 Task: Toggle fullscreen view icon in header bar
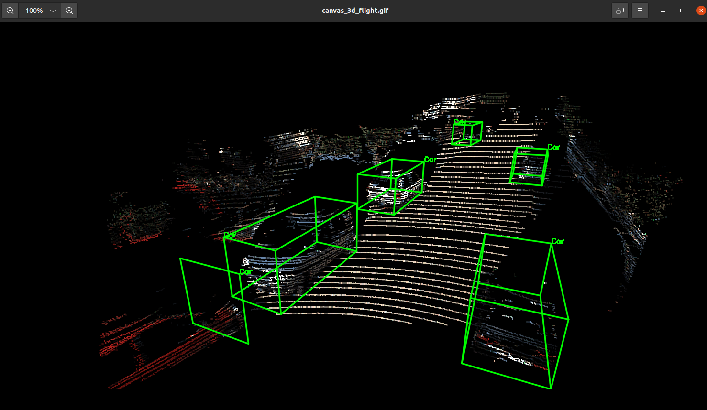click(x=620, y=11)
